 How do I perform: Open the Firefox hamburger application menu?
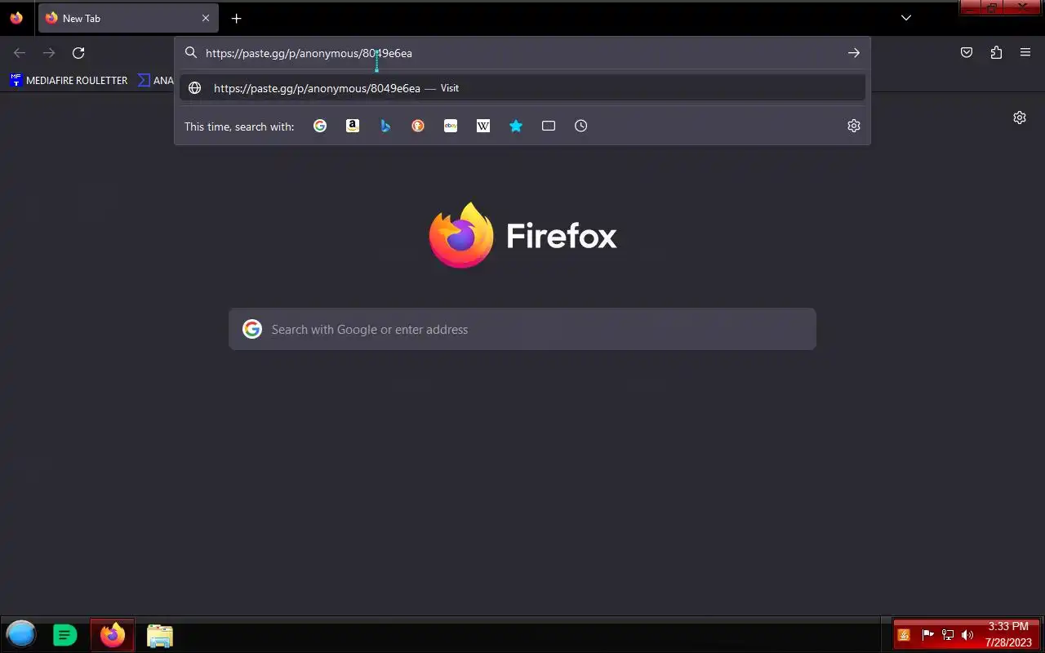click(x=1025, y=53)
